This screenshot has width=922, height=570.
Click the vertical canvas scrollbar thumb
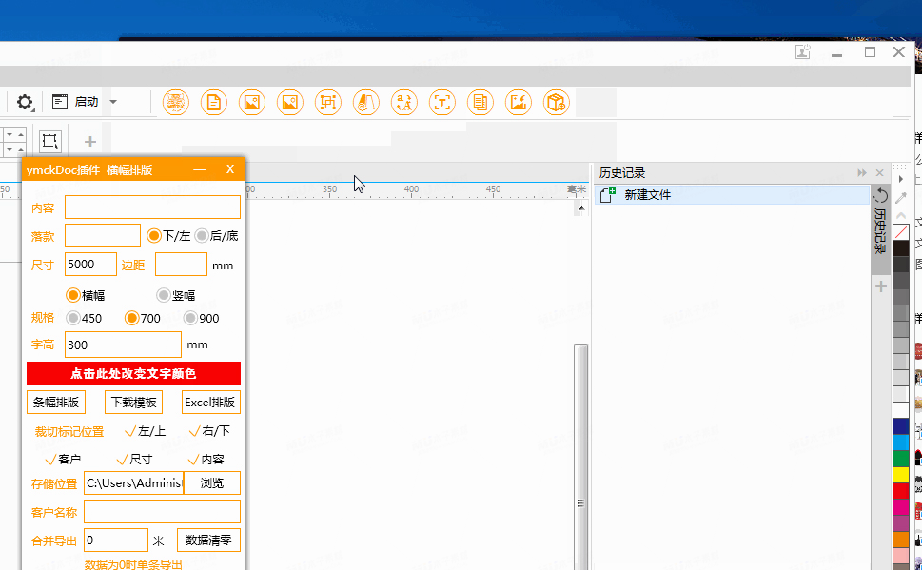(x=581, y=459)
